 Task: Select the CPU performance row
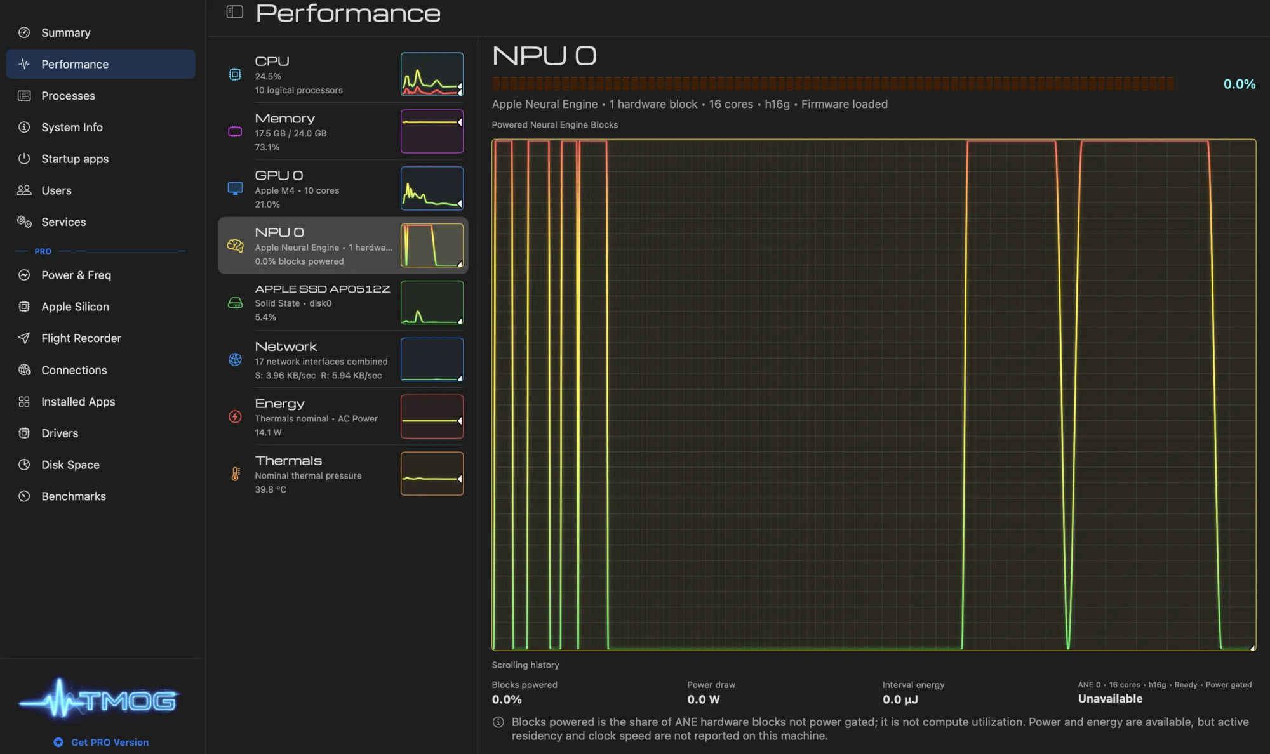point(343,74)
